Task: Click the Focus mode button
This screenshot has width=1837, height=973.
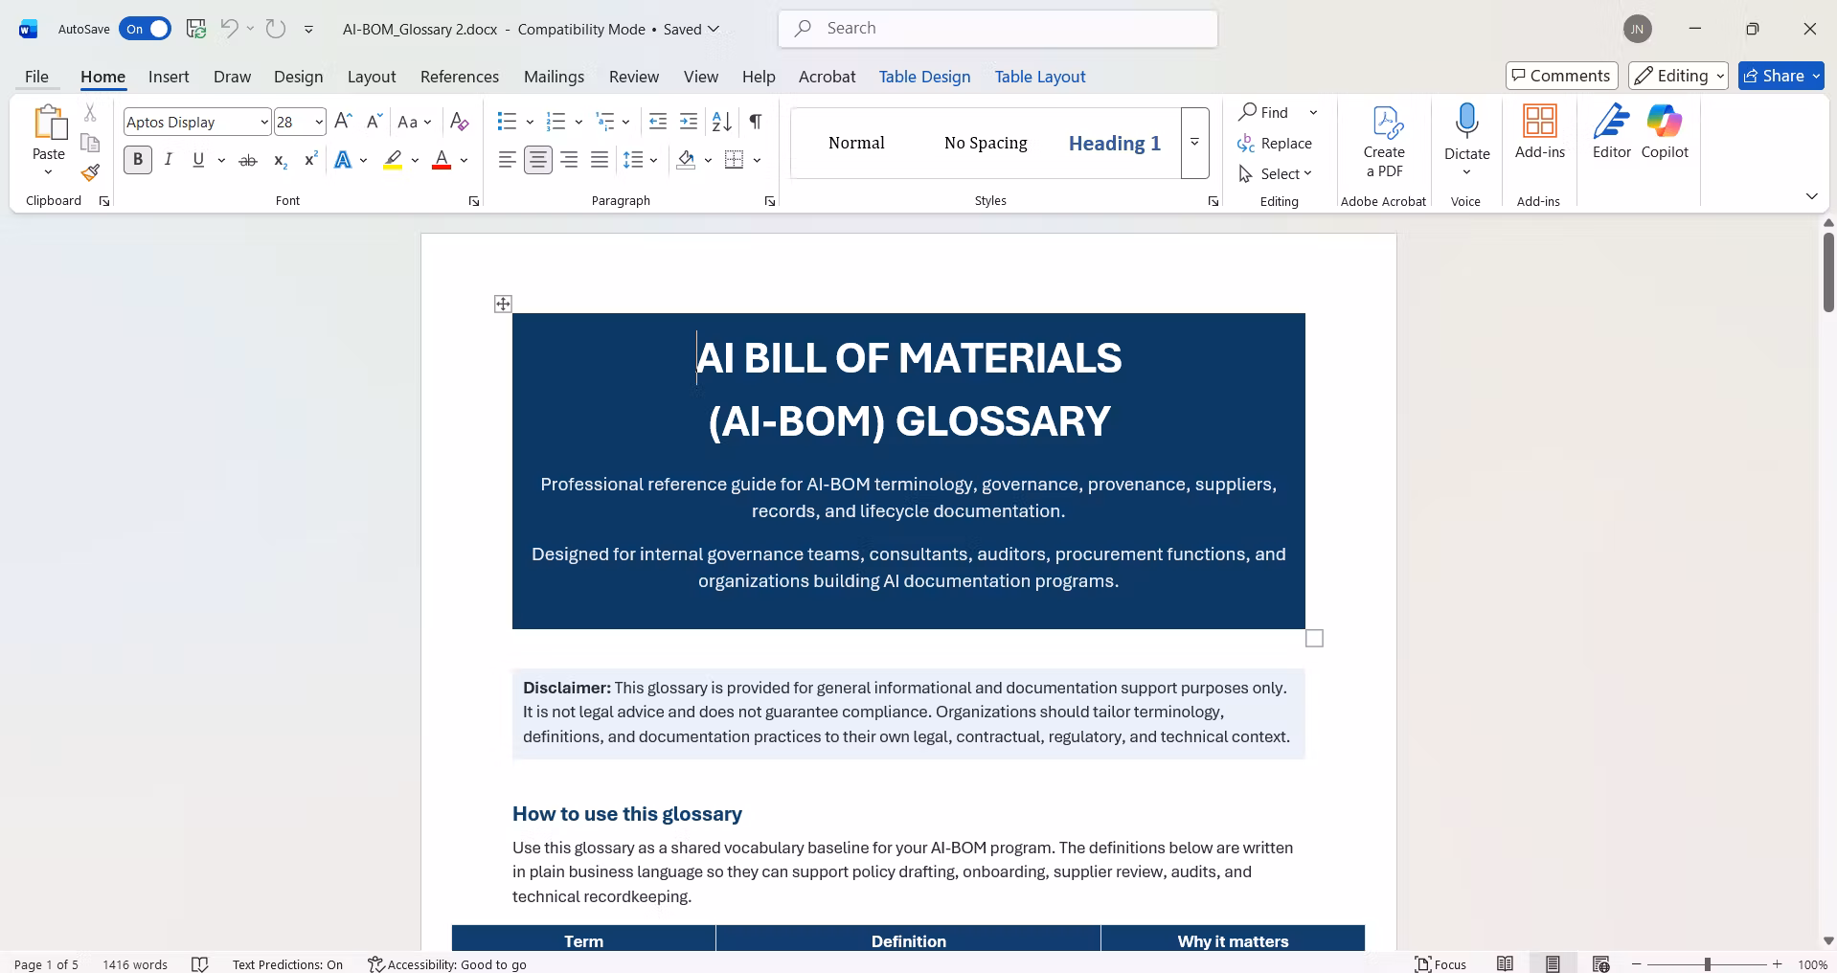Action: tap(1441, 964)
